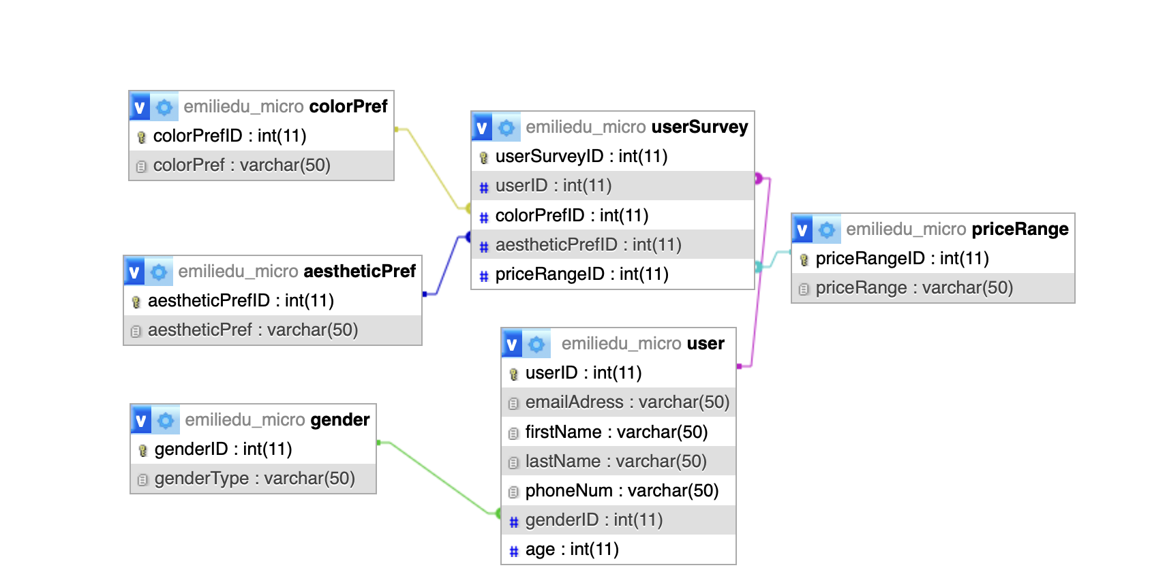Image resolution: width=1152 pixels, height=587 pixels.
Task: Click the priceRangeID column in userSurvey
Action: coord(581,274)
